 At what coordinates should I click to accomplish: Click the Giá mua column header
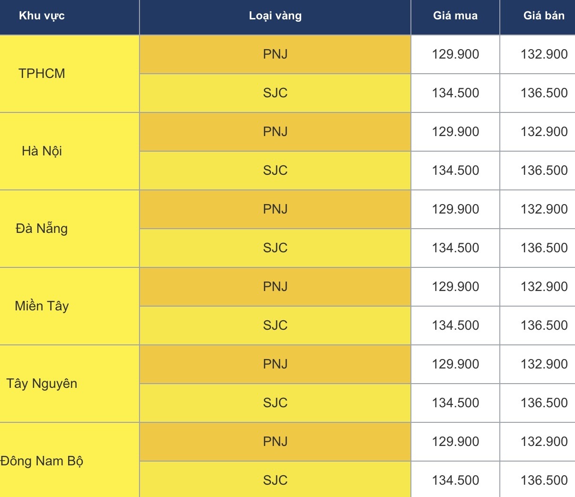455,16
